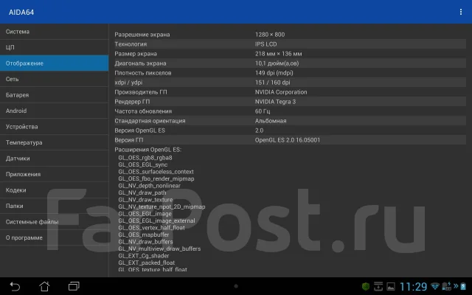Tap the green shield notification icon
This screenshot has height=295, width=472.
point(366,286)
